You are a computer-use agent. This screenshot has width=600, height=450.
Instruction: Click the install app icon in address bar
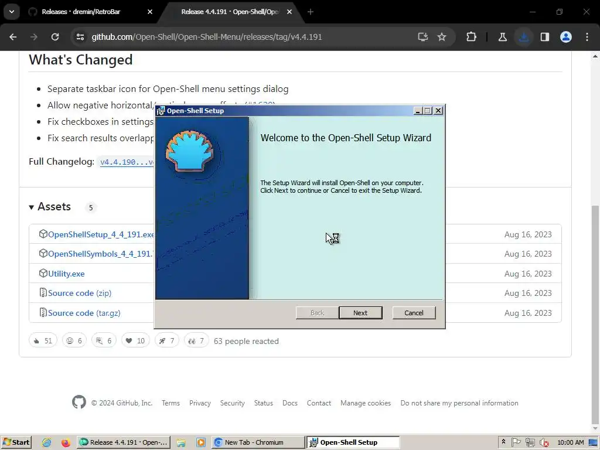coord(423,37)
